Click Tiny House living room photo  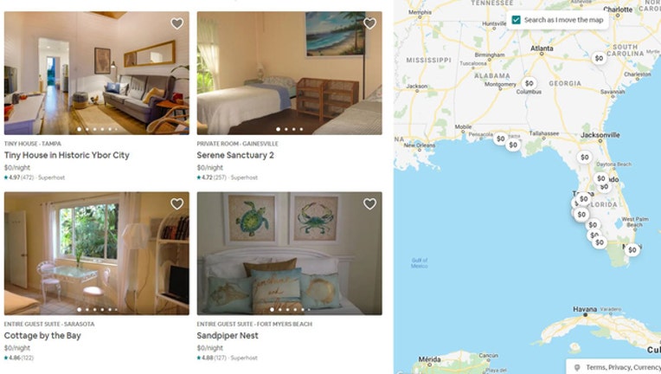click(x=97, y=73)
